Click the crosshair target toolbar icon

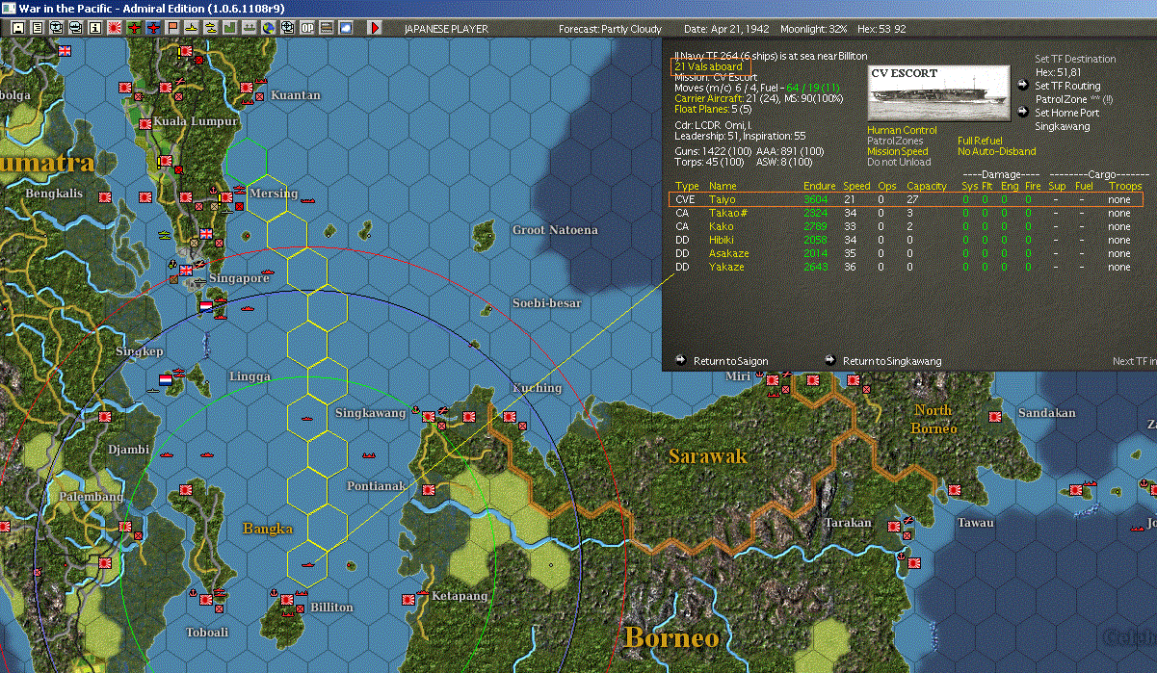point(287,28)
